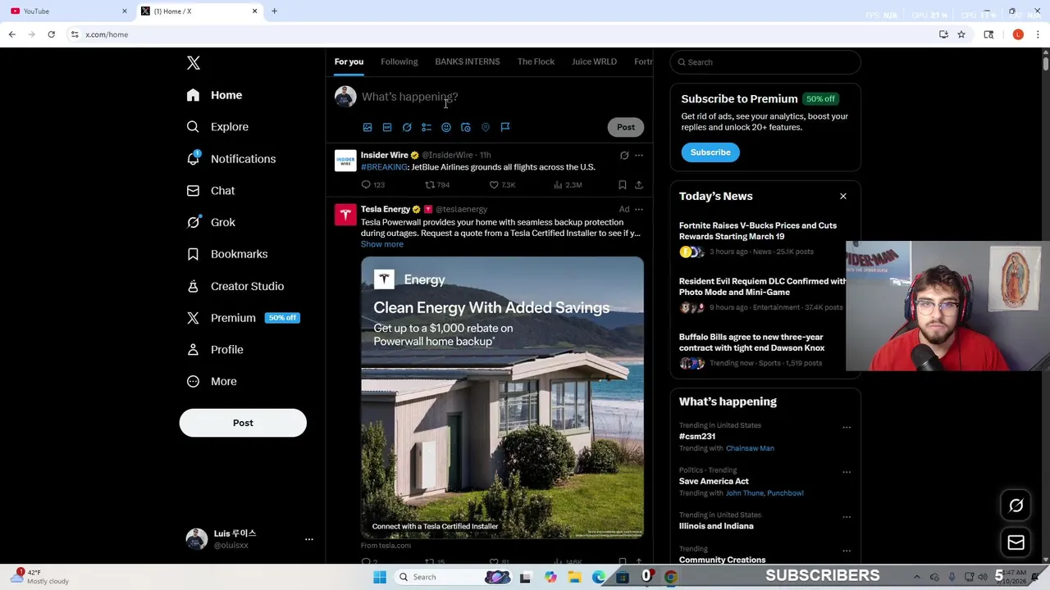Image resolution: width=1050 pixels, height=590 pixels.
Task: Add media via the image icon
Action: tap(367, 127)
